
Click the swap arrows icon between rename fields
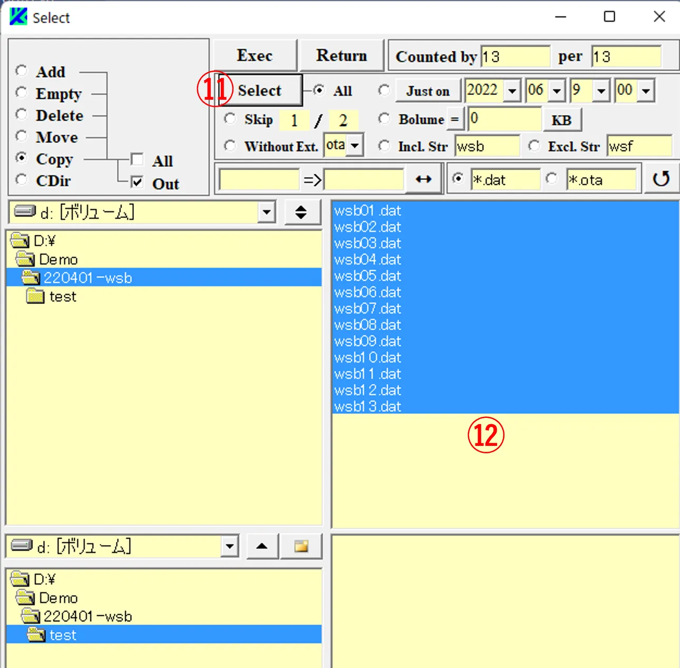point(423,179)
